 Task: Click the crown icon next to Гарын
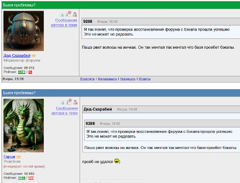coord(18,157)
